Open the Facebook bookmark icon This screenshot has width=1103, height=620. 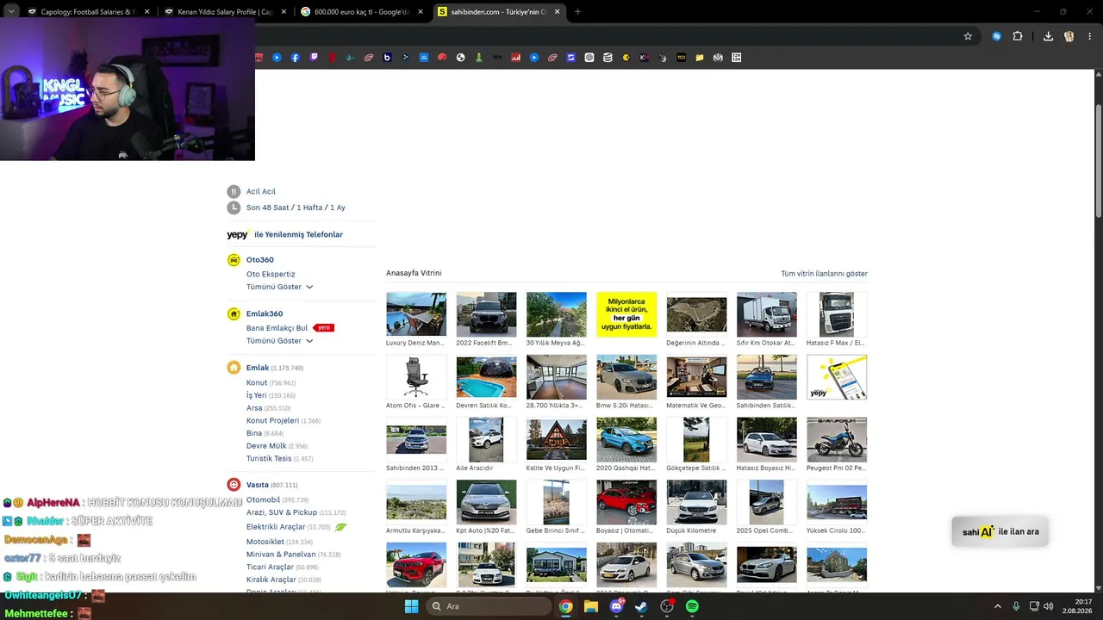[x=296, y=58]
